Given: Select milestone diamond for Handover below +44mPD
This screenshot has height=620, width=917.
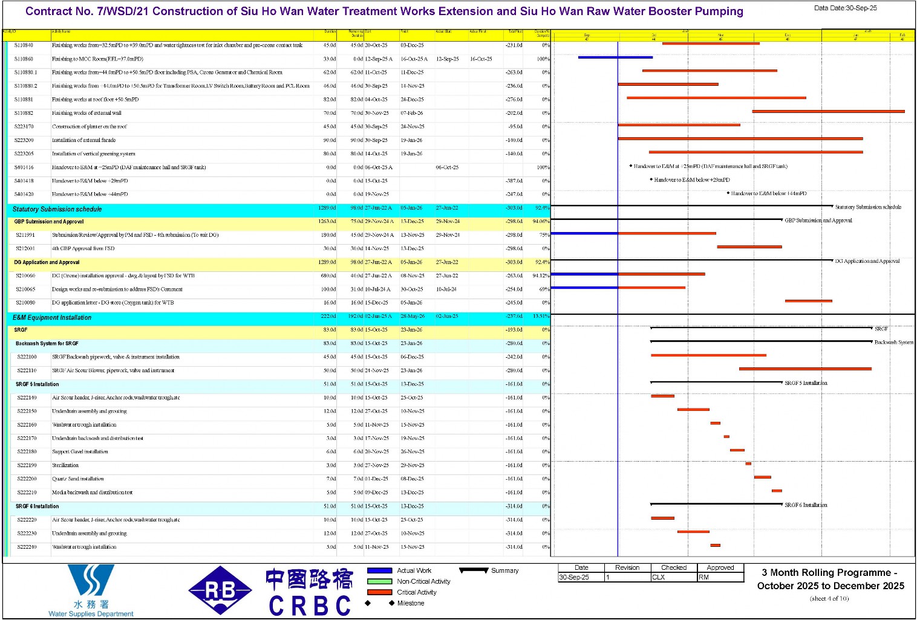Looking at the screenshot, I should tap(728, 193).
